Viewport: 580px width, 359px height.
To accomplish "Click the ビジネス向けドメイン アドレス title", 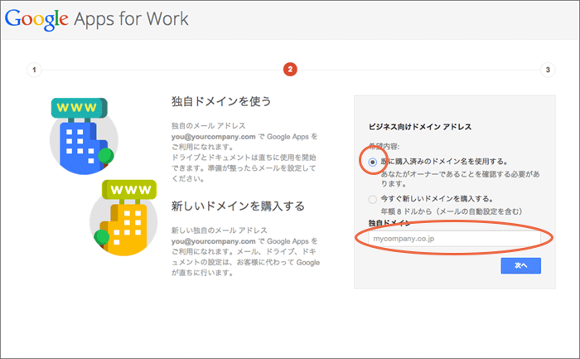I will 420,127.
